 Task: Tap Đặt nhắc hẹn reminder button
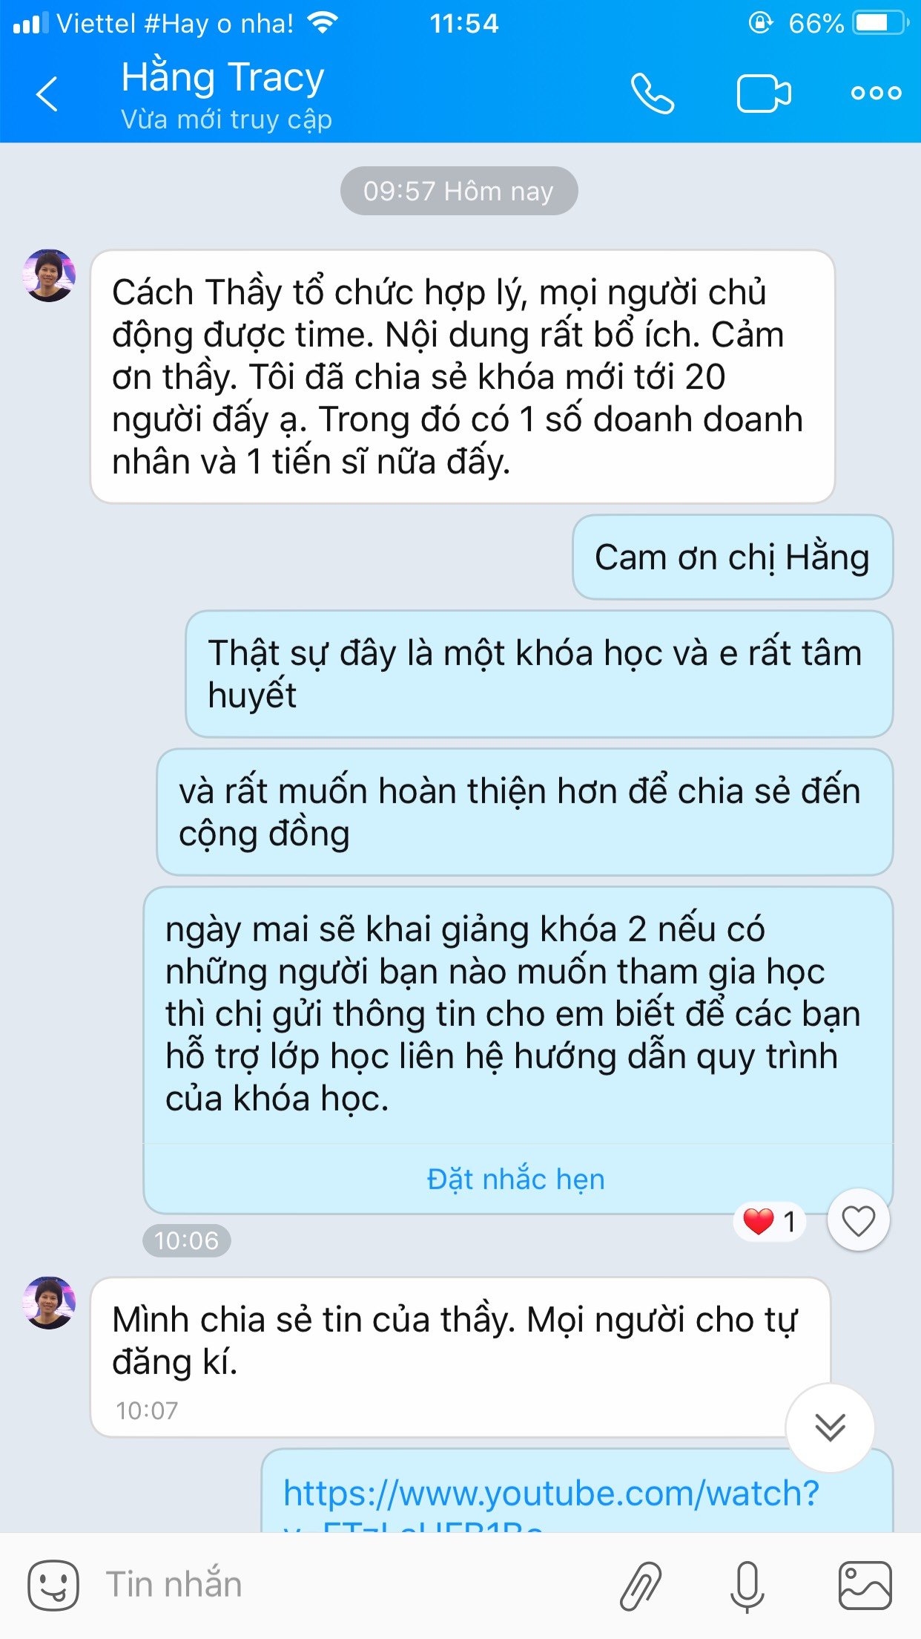[516, 1179]
